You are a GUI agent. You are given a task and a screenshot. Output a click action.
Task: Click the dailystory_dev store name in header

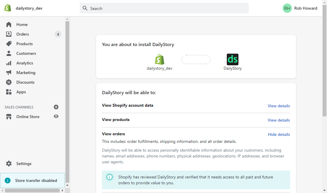(29, 8)
